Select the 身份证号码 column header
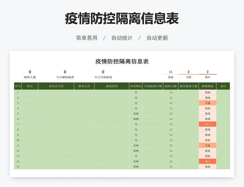 56,86
